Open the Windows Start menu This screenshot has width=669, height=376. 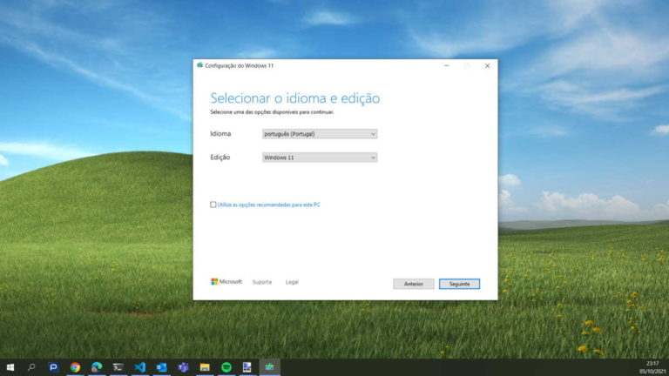point(10,367)
